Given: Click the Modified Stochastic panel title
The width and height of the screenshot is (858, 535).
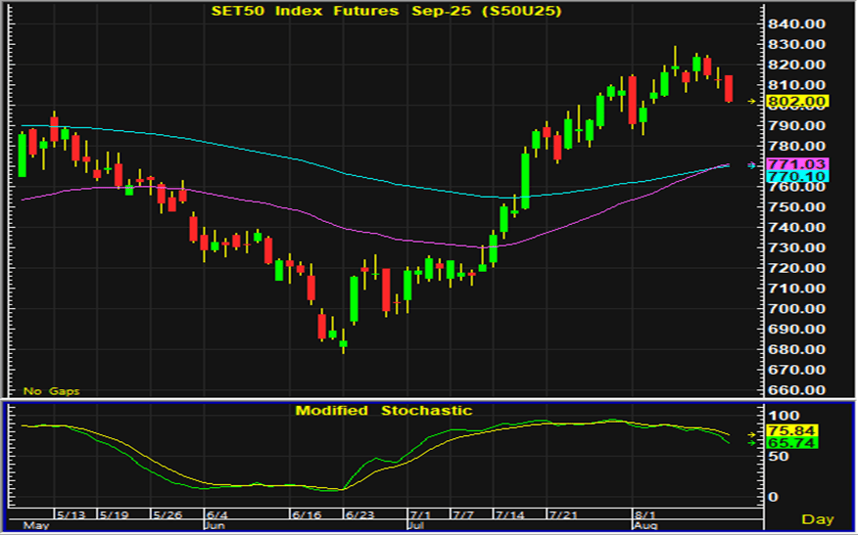Looking at the screenshot, I should [383, 411].
